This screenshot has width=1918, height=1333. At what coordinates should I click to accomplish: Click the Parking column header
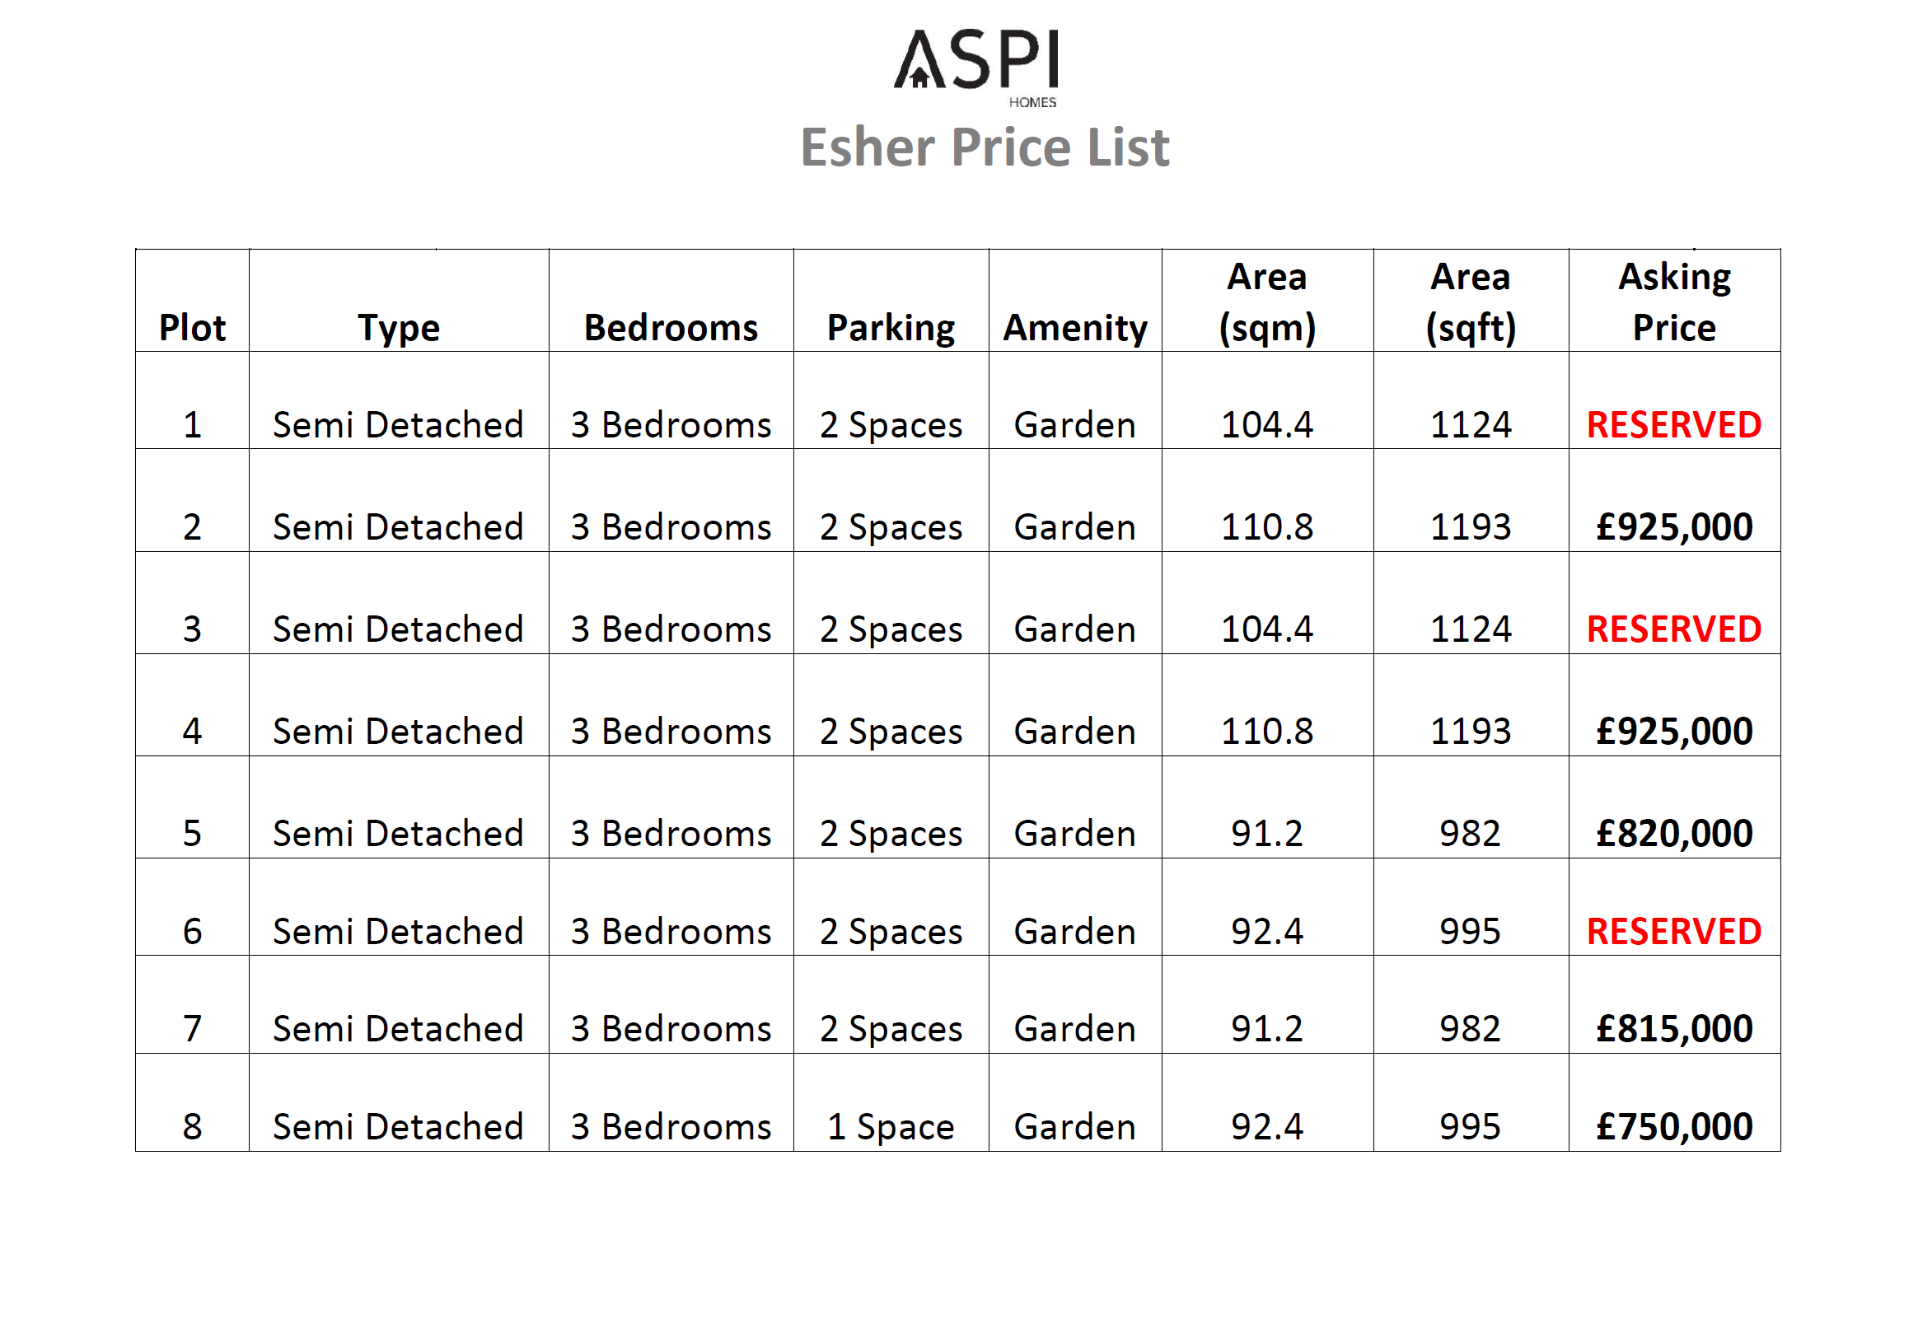(x=890, y=327)
